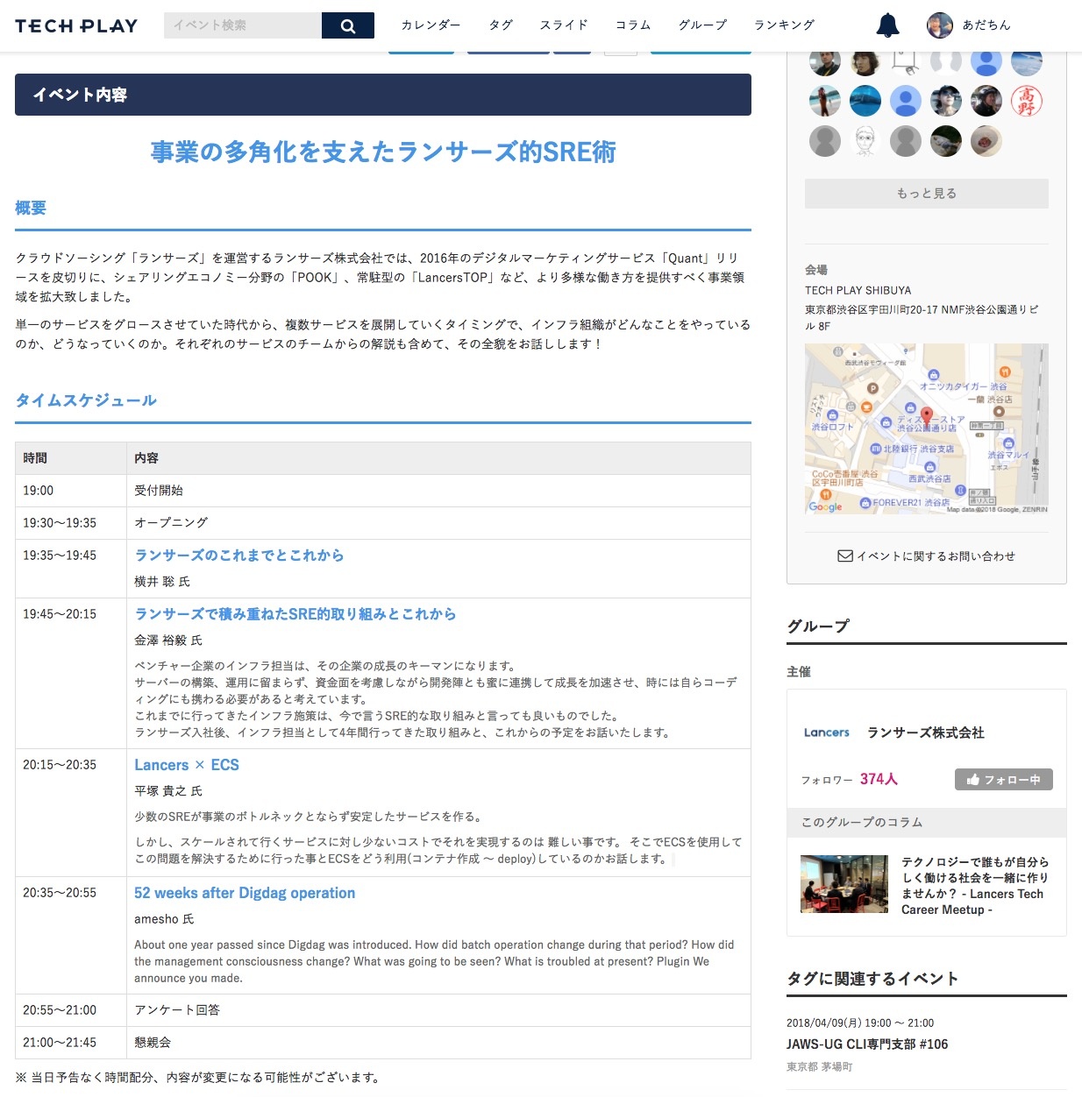Click the TECH PLAY logo
1082x1097 pixels.
76,25
